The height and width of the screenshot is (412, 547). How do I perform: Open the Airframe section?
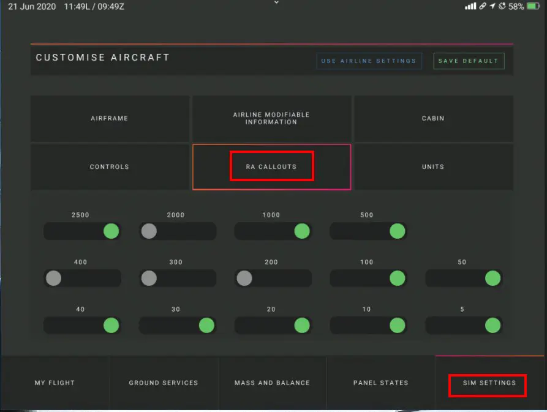click(x=110, y=119)
